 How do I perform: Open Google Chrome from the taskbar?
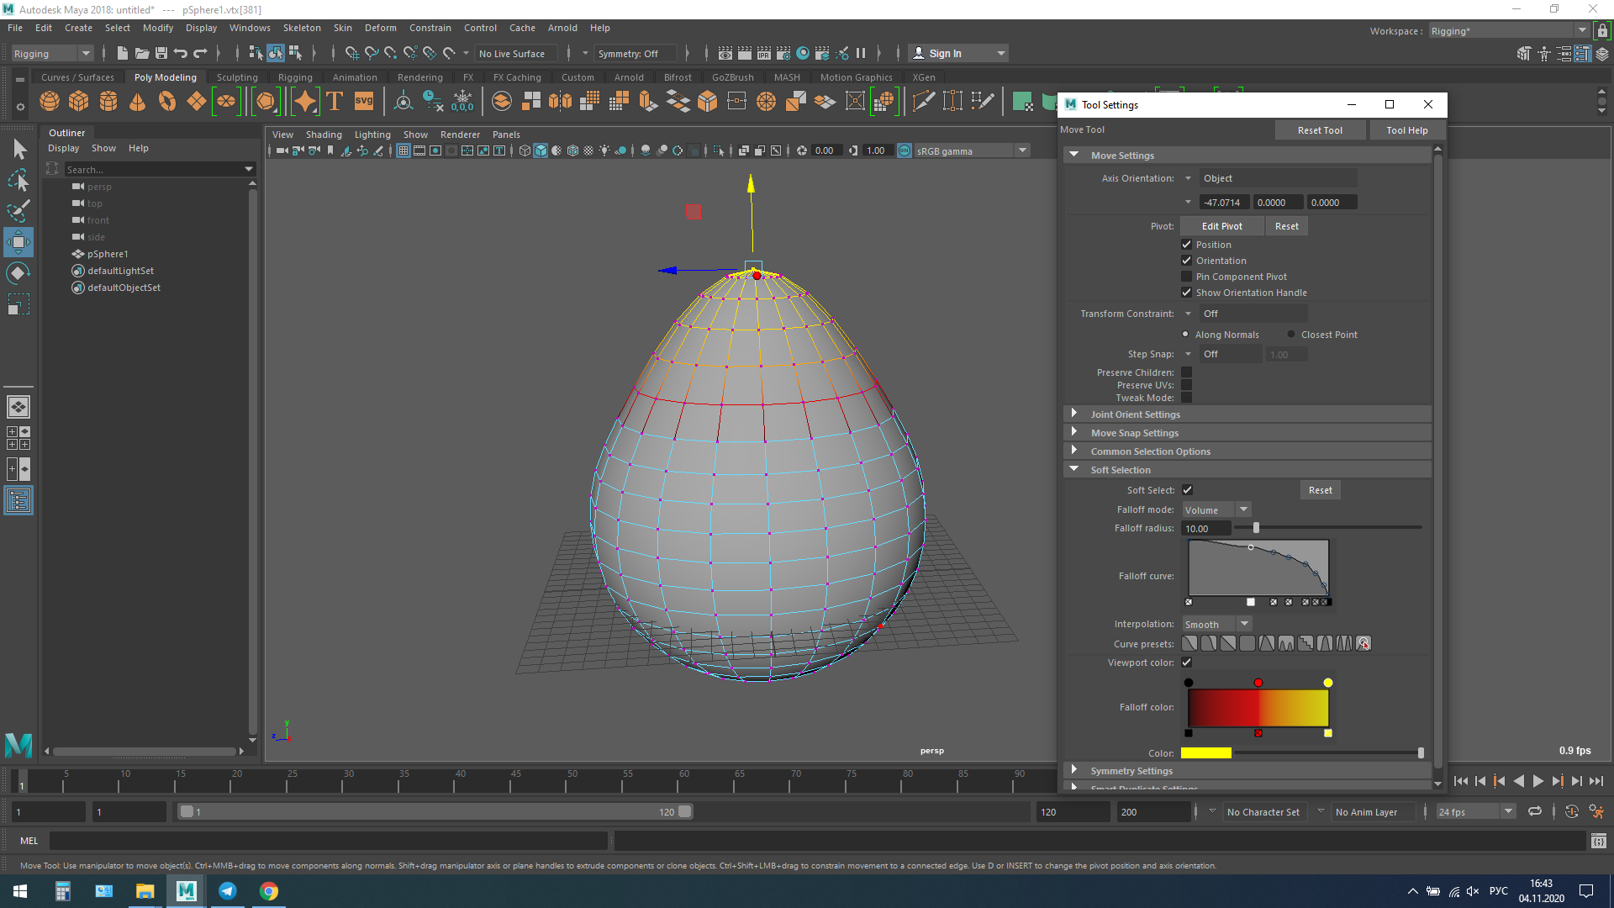coord(269,891)
